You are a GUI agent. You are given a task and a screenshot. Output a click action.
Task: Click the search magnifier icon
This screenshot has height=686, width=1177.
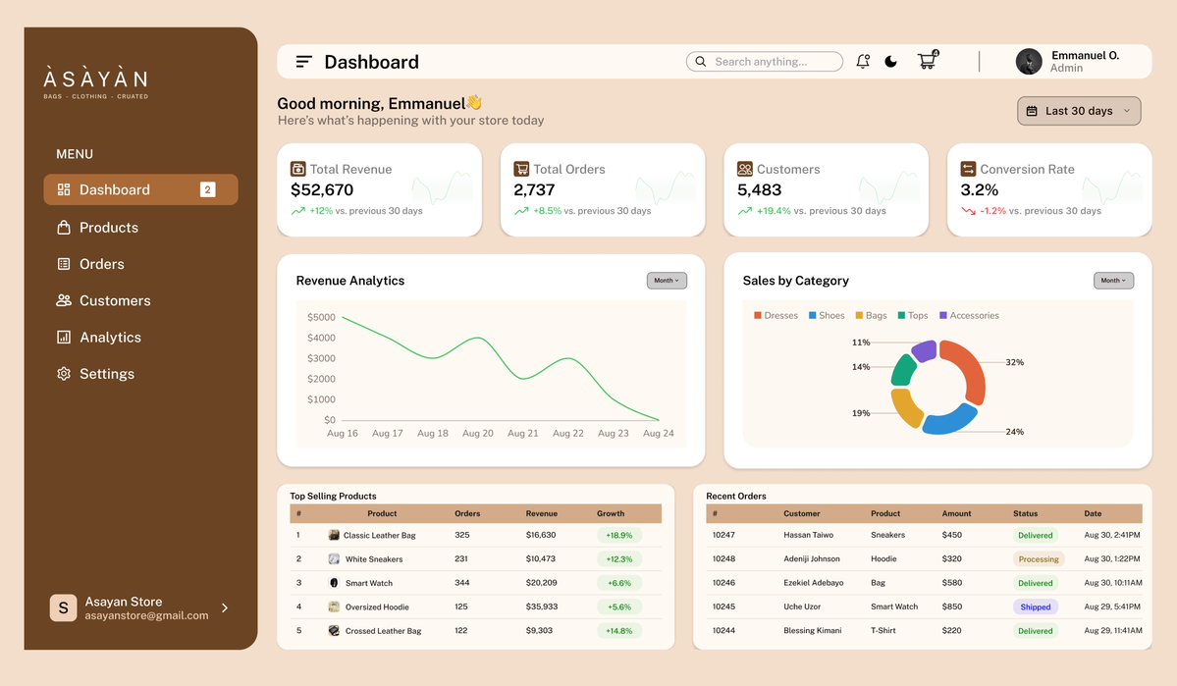click(700, 62)
